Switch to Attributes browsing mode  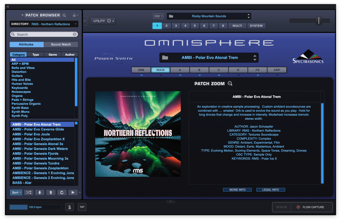point(26,45)
